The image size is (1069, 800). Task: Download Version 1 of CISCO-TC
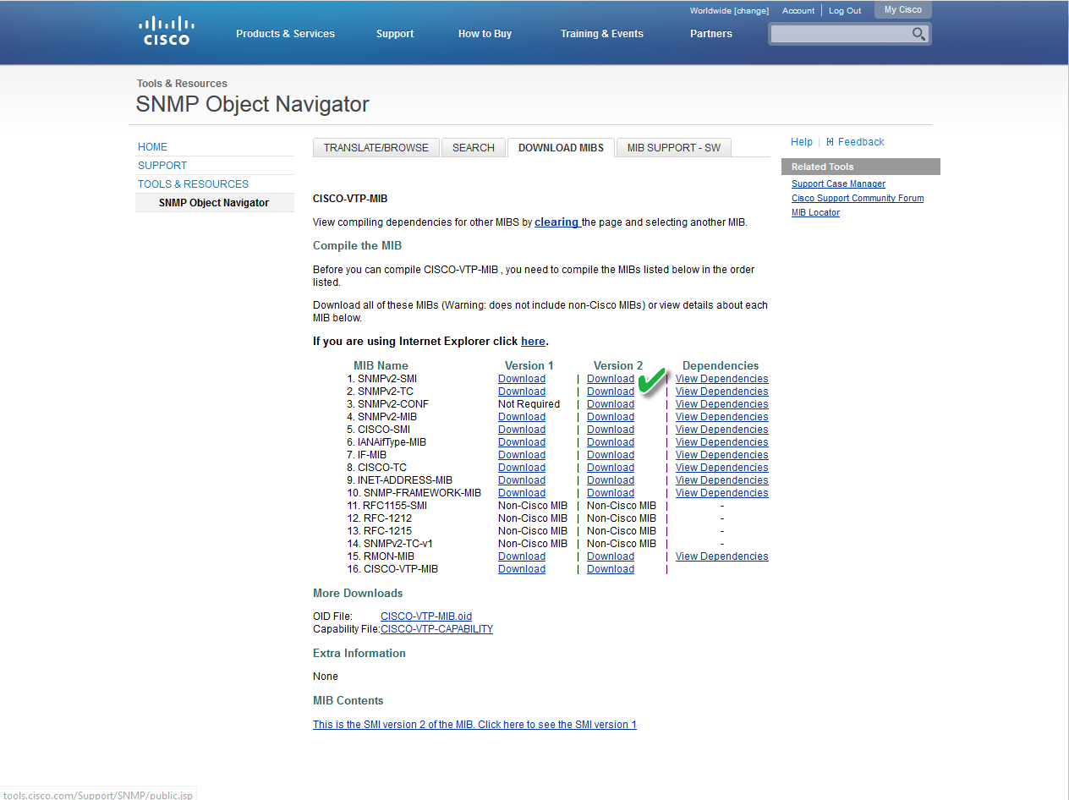pos(522,468)
